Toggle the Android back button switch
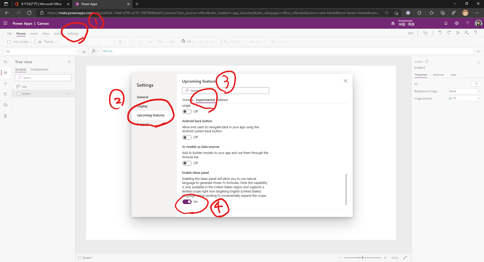This screenshot has height=262, width=484. 187,137
